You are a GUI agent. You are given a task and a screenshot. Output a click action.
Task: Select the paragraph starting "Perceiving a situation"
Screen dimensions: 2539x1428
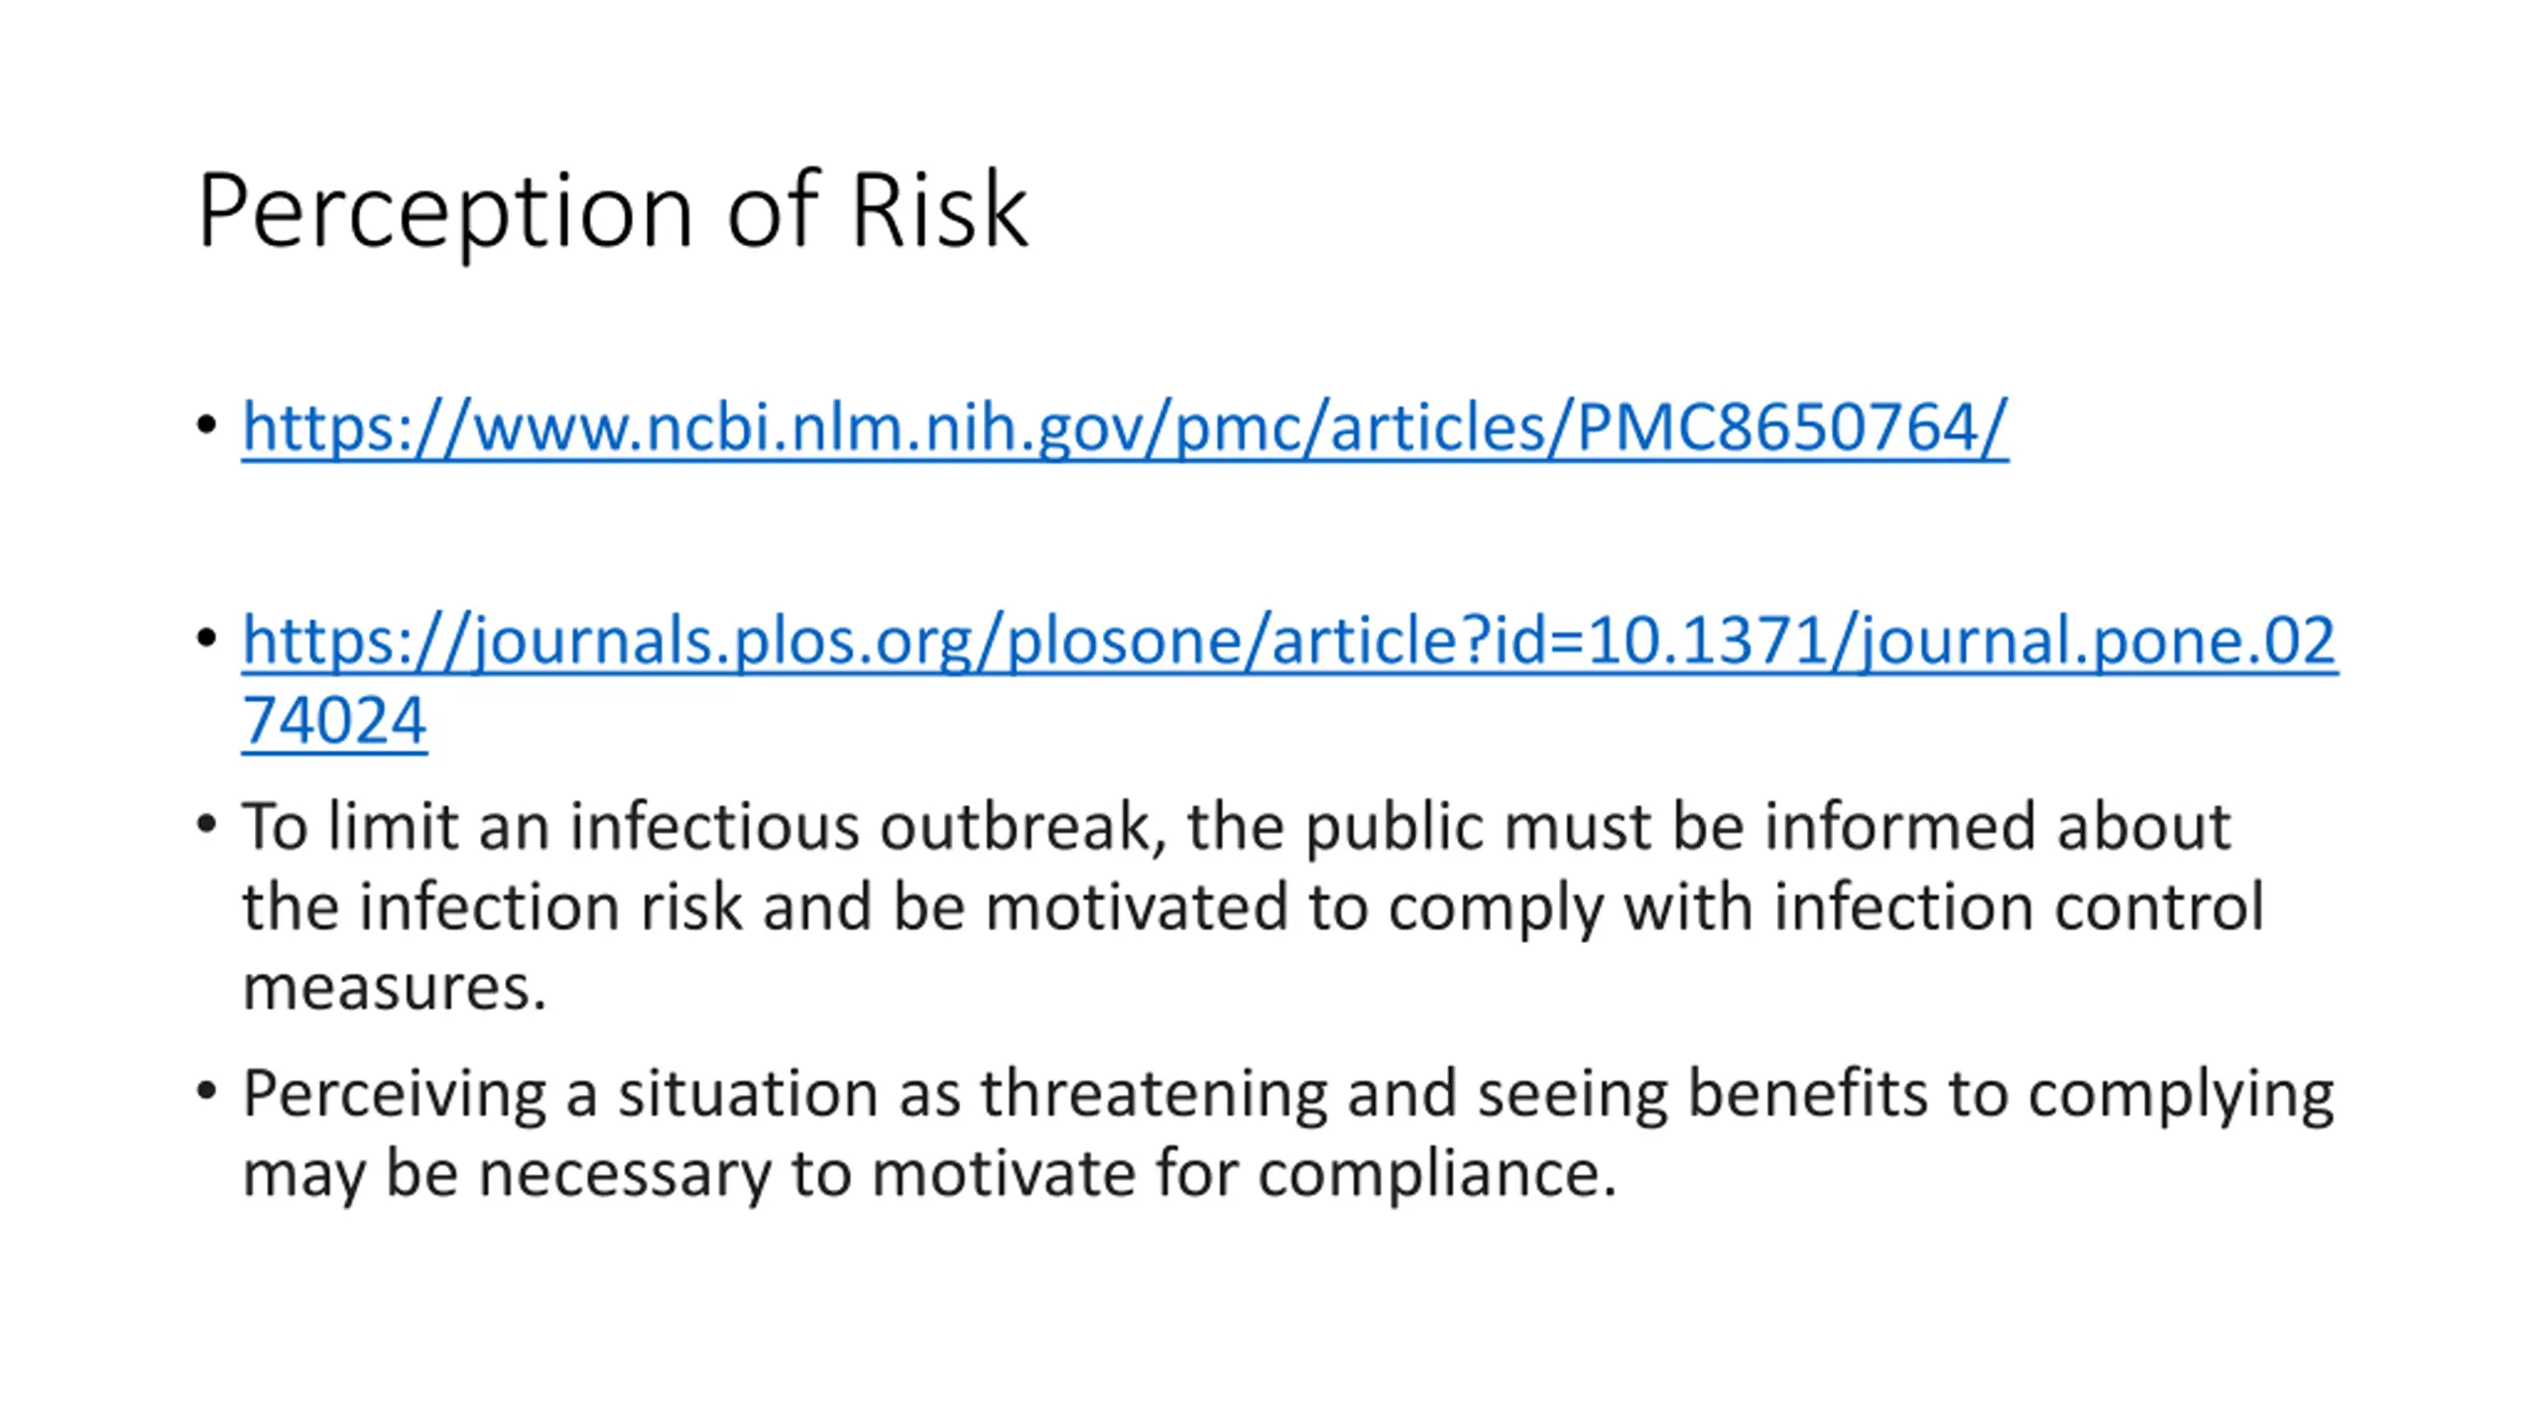(x=1288, y=1132)
